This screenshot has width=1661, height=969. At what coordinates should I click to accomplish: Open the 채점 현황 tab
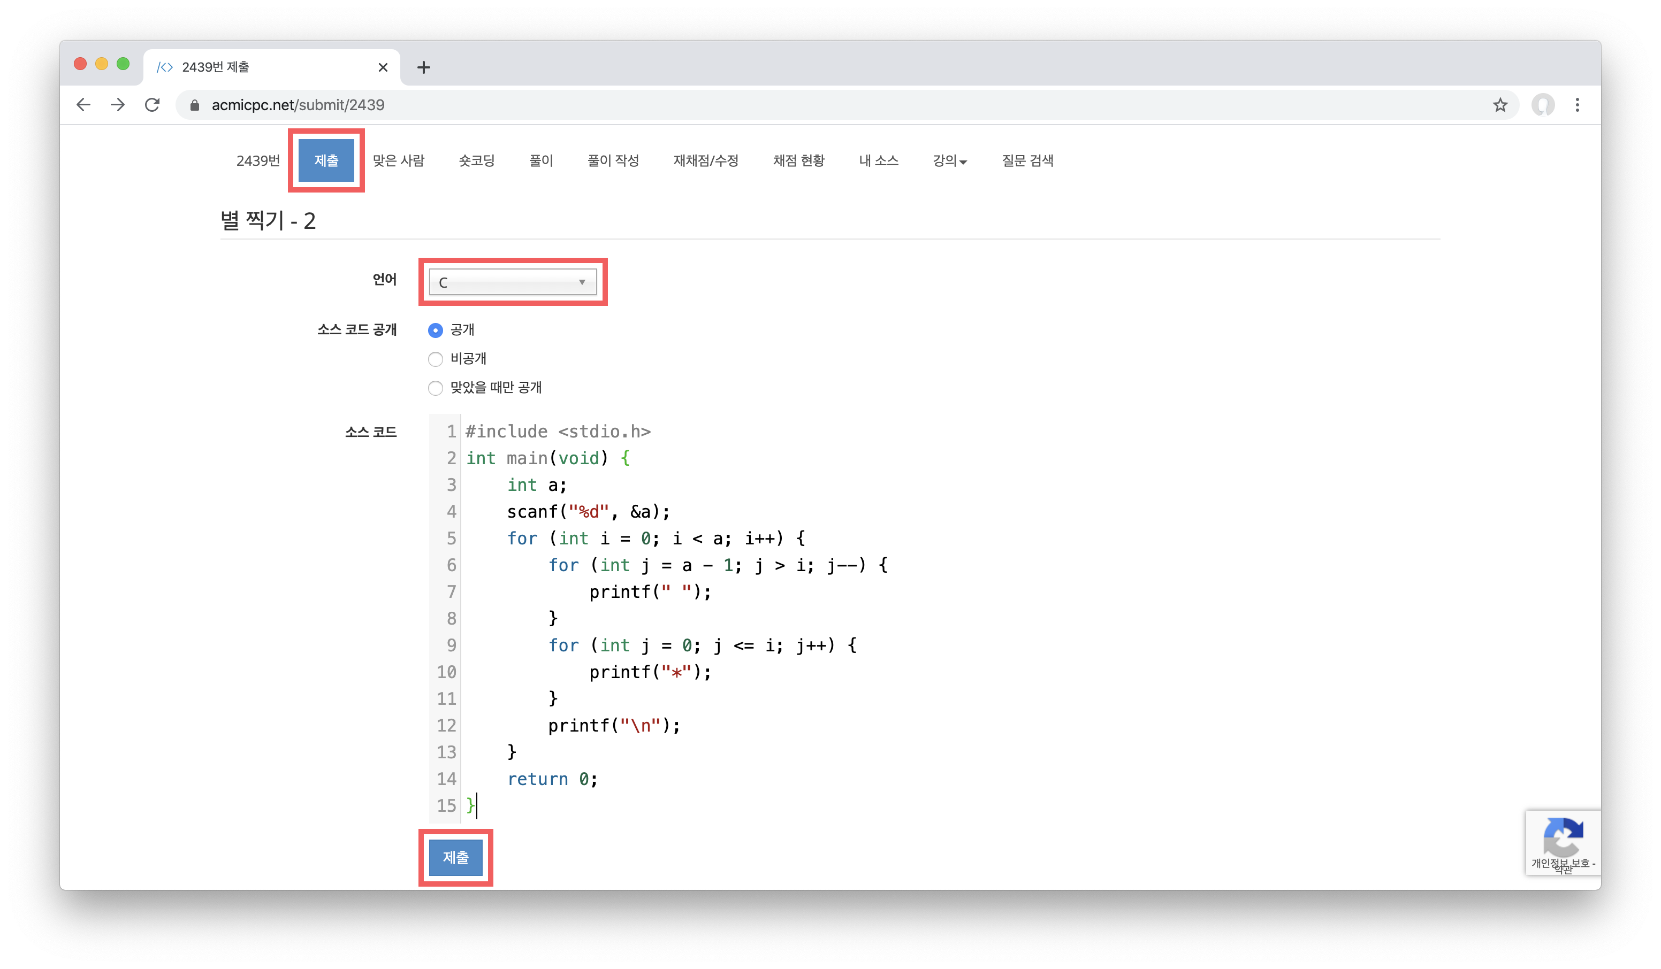[798, 161]
